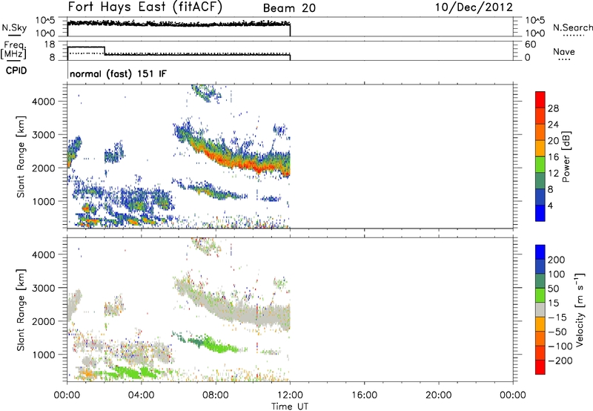Click the "Power [dB]" colorbar title
593x411 pixels.
click(566, 157)
